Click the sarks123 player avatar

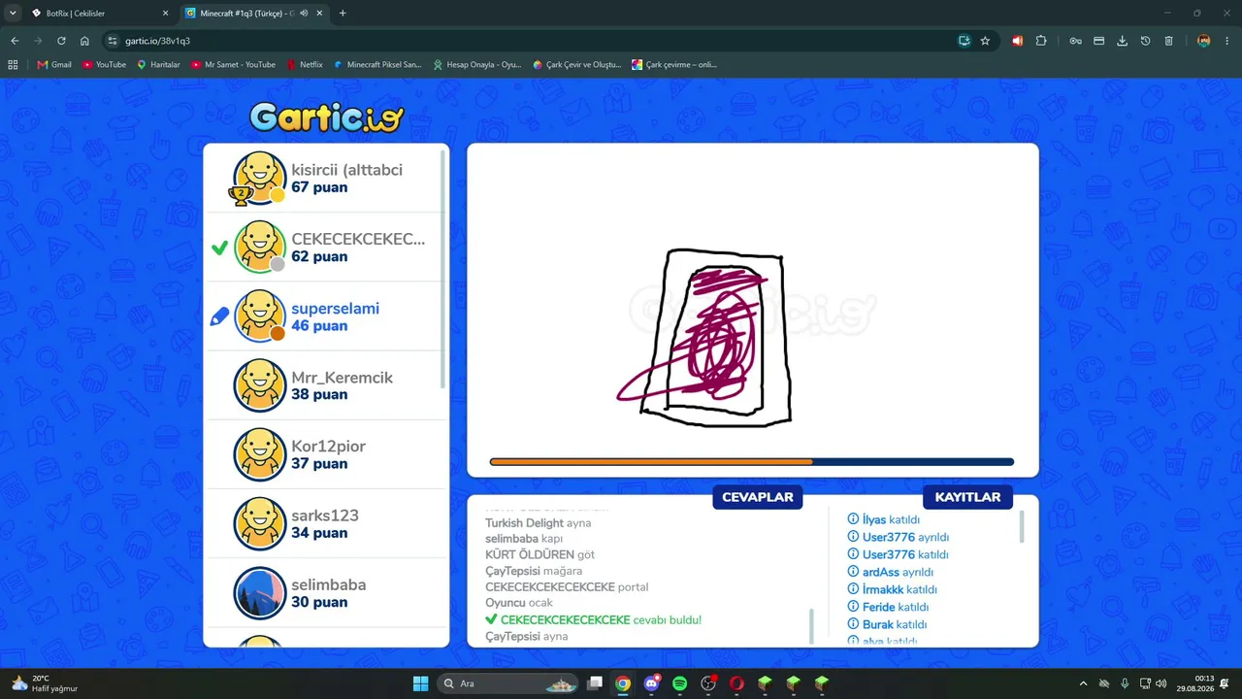(x=260, y=524)
